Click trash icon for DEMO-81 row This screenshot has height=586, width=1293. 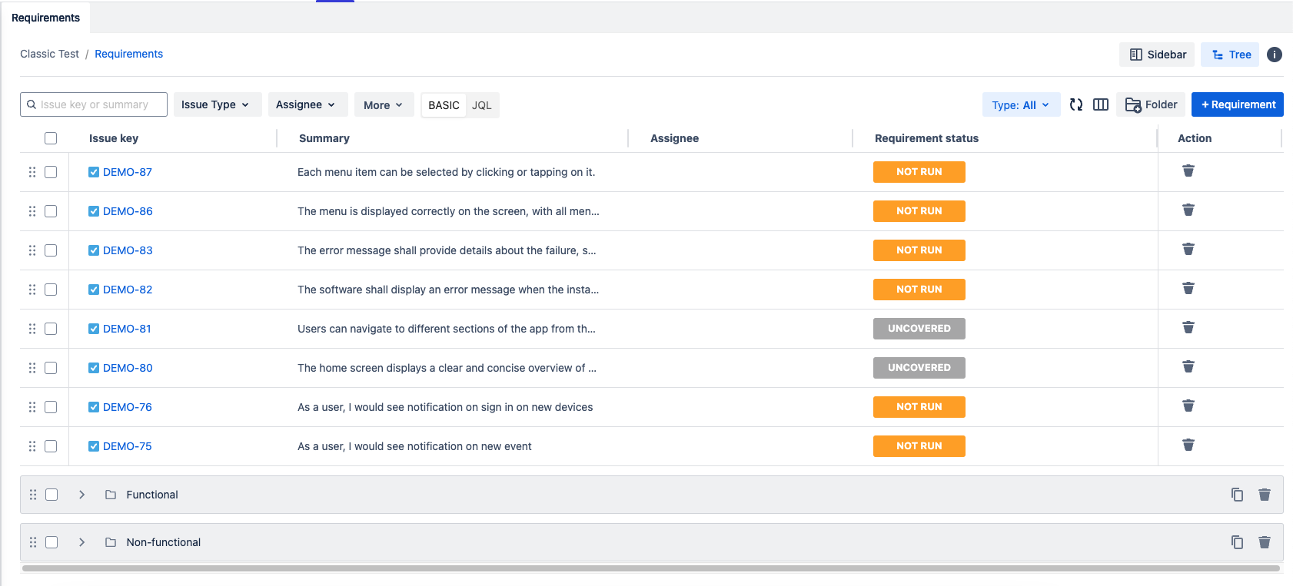(1188, 327)
